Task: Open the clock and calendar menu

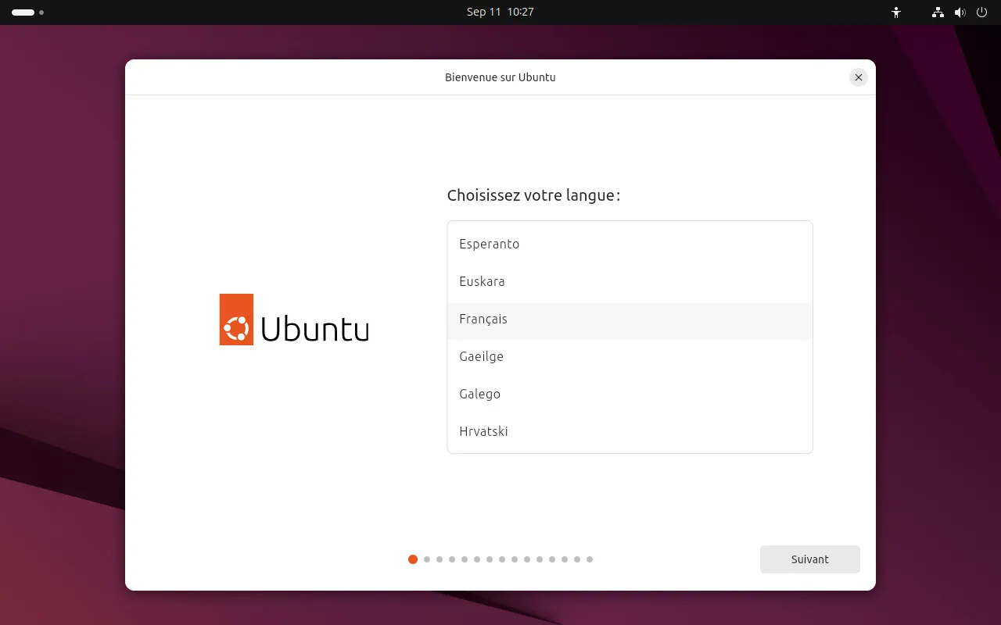Action: pos(500,12)
